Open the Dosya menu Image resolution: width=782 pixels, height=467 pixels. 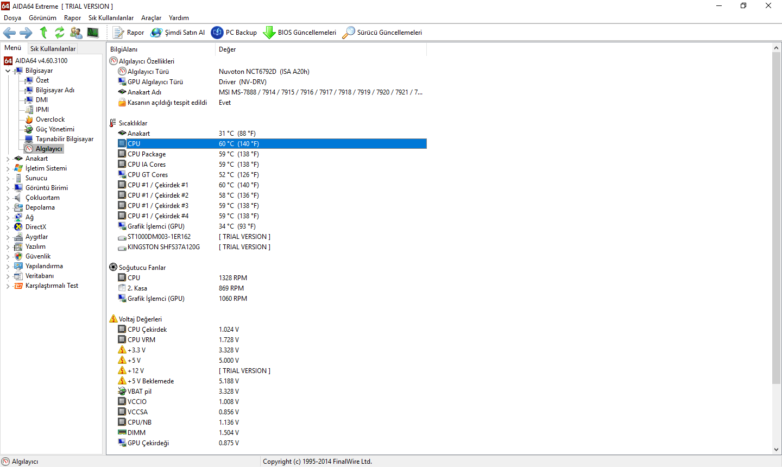pos(12,18)
